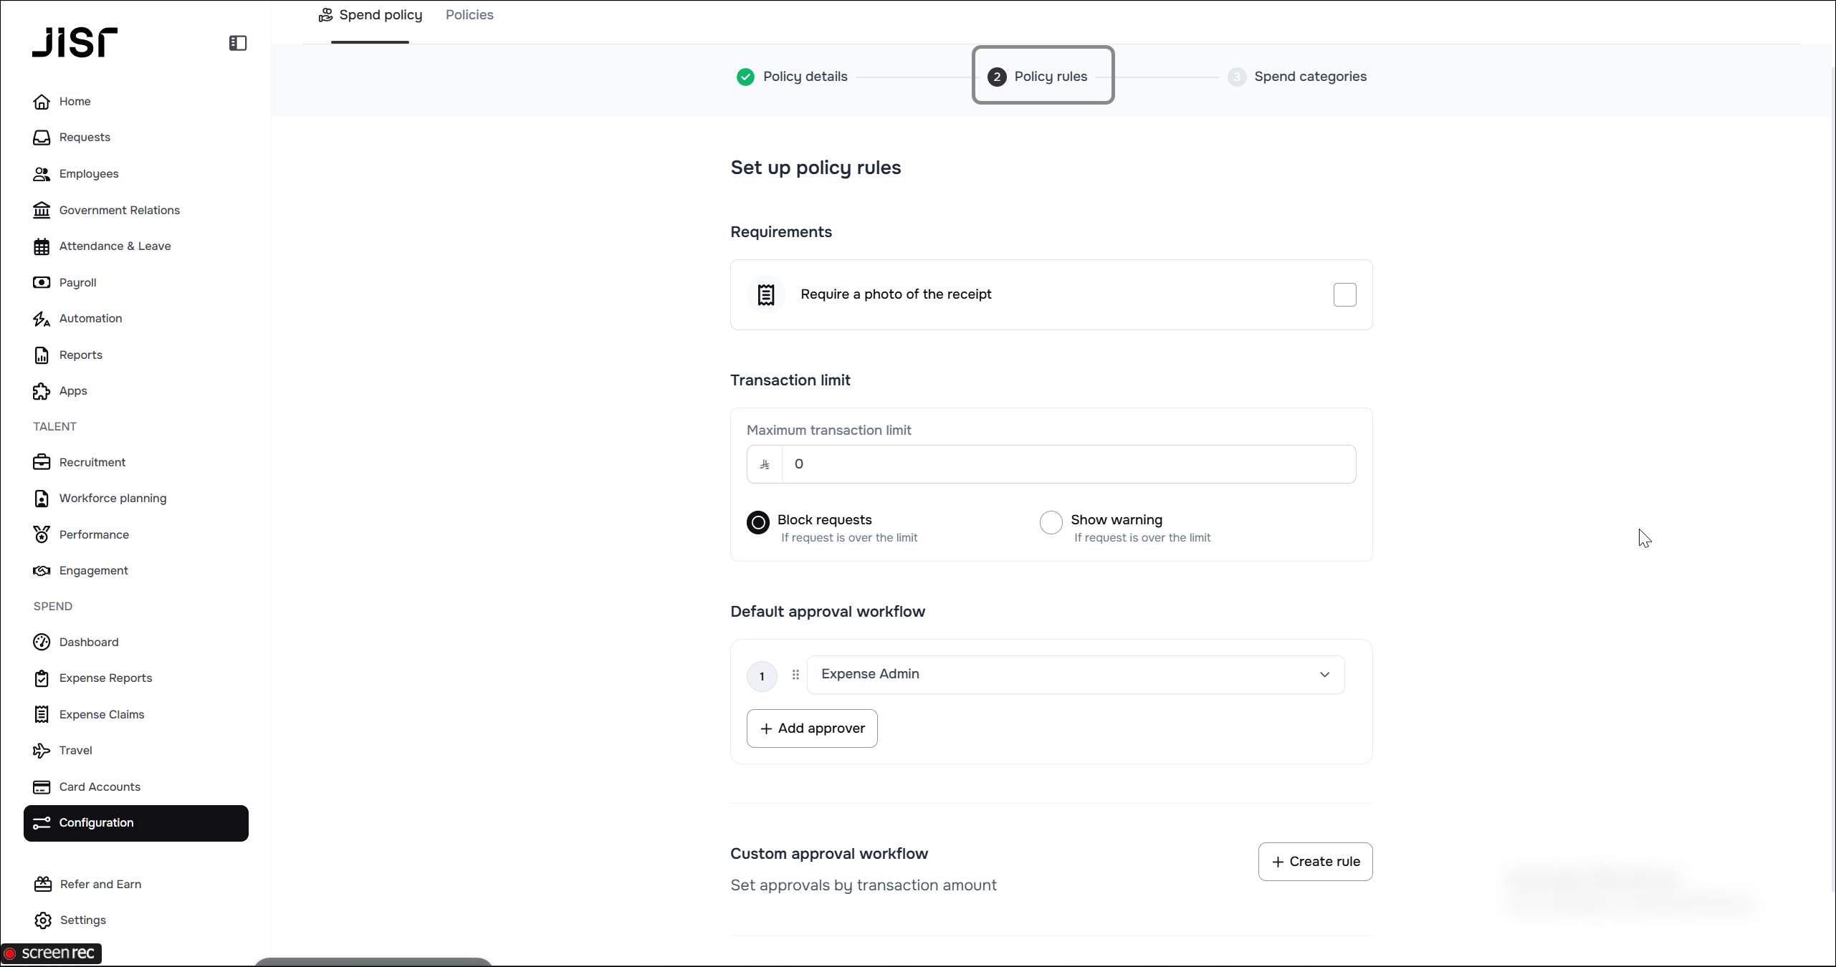Viewport: 1836px width, 967px height.
Task: Click the Automation lightning icon
Action: (42, 319)
